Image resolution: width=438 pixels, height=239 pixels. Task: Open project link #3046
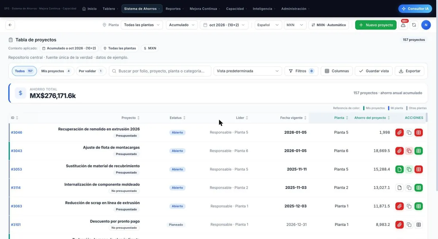coord(16,132)
